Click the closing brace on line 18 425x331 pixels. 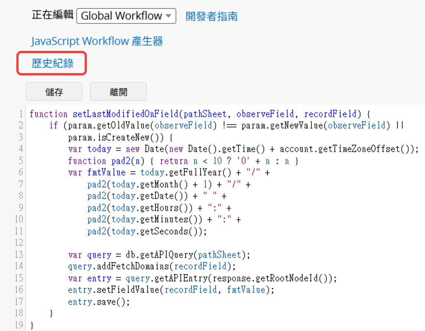coord(51,314)
